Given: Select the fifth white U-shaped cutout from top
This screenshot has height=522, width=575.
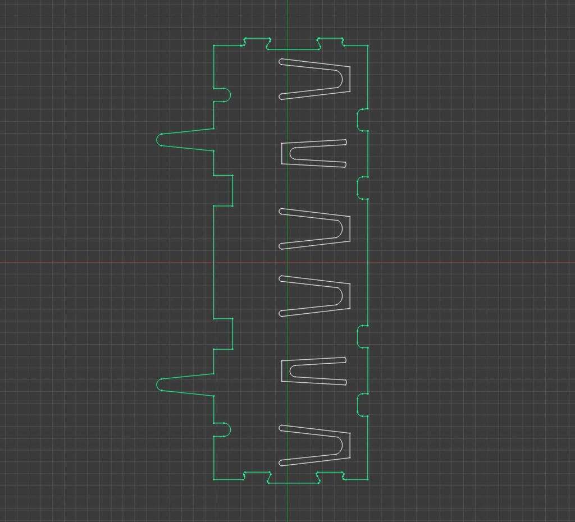Looking at the screenshot, I should coord(281,370).
